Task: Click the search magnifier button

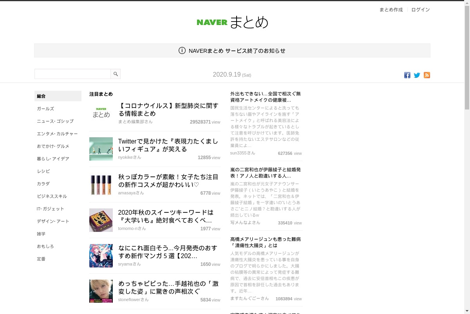Action: [116, 74]
